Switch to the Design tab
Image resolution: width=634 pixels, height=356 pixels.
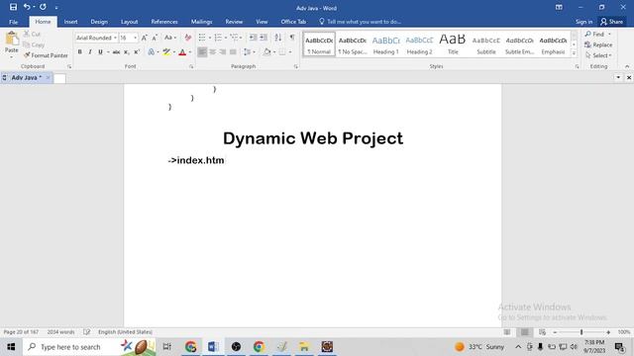(x=99, y=22)
